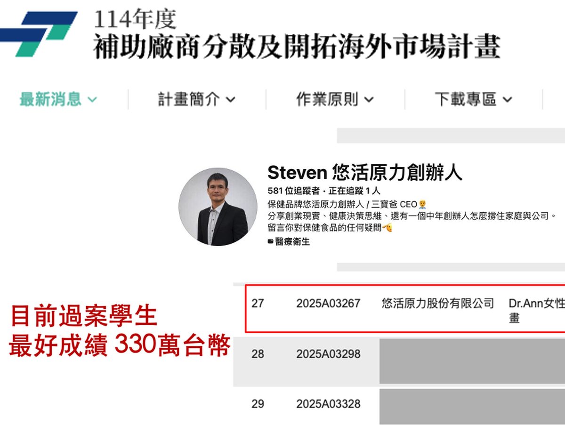The width and height of the screenshot is (565, 425).
Task: Click the Dr.Ann女性 project name cell
Action: click(x=537, y=310)
